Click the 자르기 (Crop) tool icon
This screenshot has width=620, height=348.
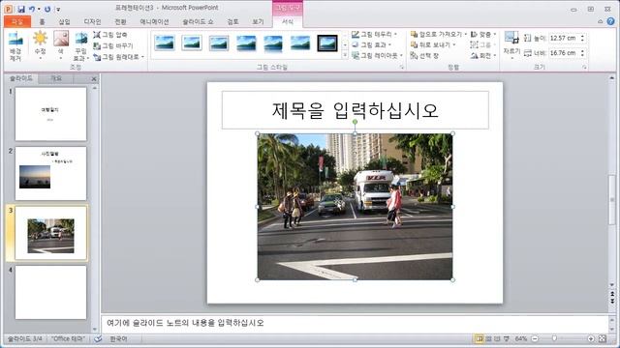tap(511, 38)
